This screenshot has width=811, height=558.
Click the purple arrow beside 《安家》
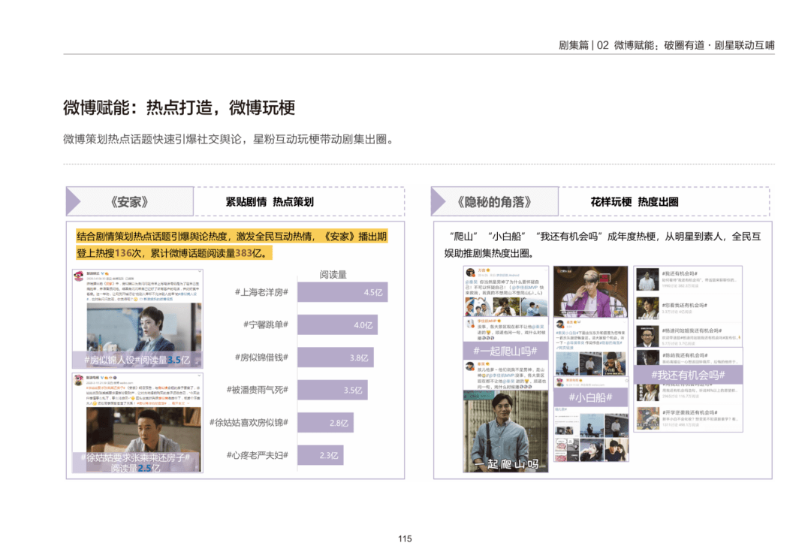point(74,202)
